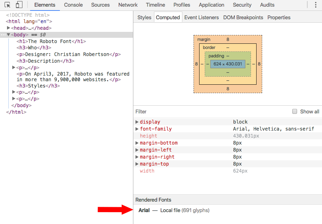Click the actions dots beside body node
Screen dimensions: 322x224
[x=3, y=35]
